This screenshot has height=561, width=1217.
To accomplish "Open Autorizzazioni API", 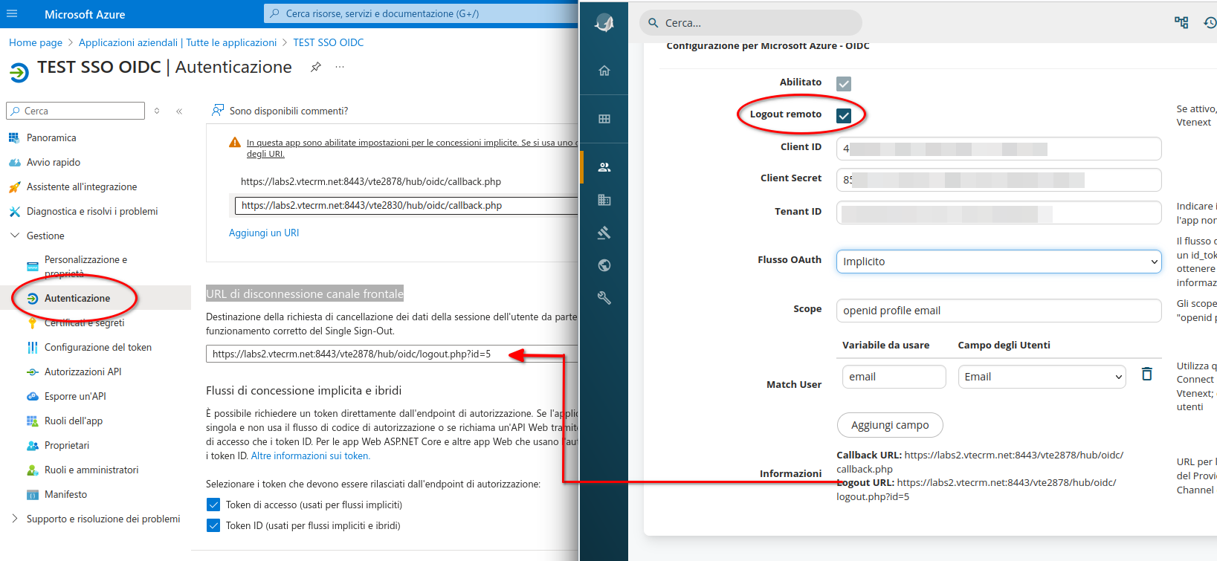I will point(83,372).
